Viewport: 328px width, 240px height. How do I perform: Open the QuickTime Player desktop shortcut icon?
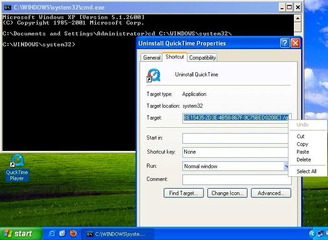click(17, 167)
